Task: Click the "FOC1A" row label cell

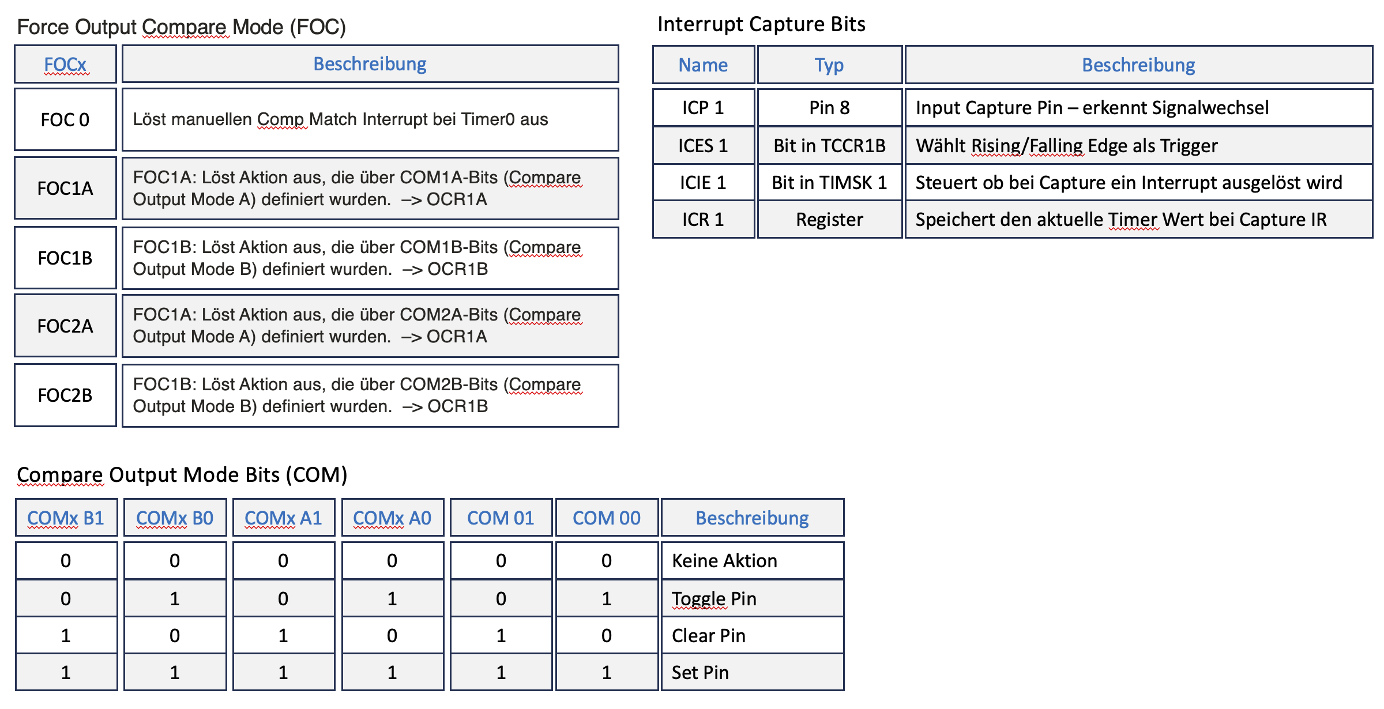Action: click(x=65, y=188)
